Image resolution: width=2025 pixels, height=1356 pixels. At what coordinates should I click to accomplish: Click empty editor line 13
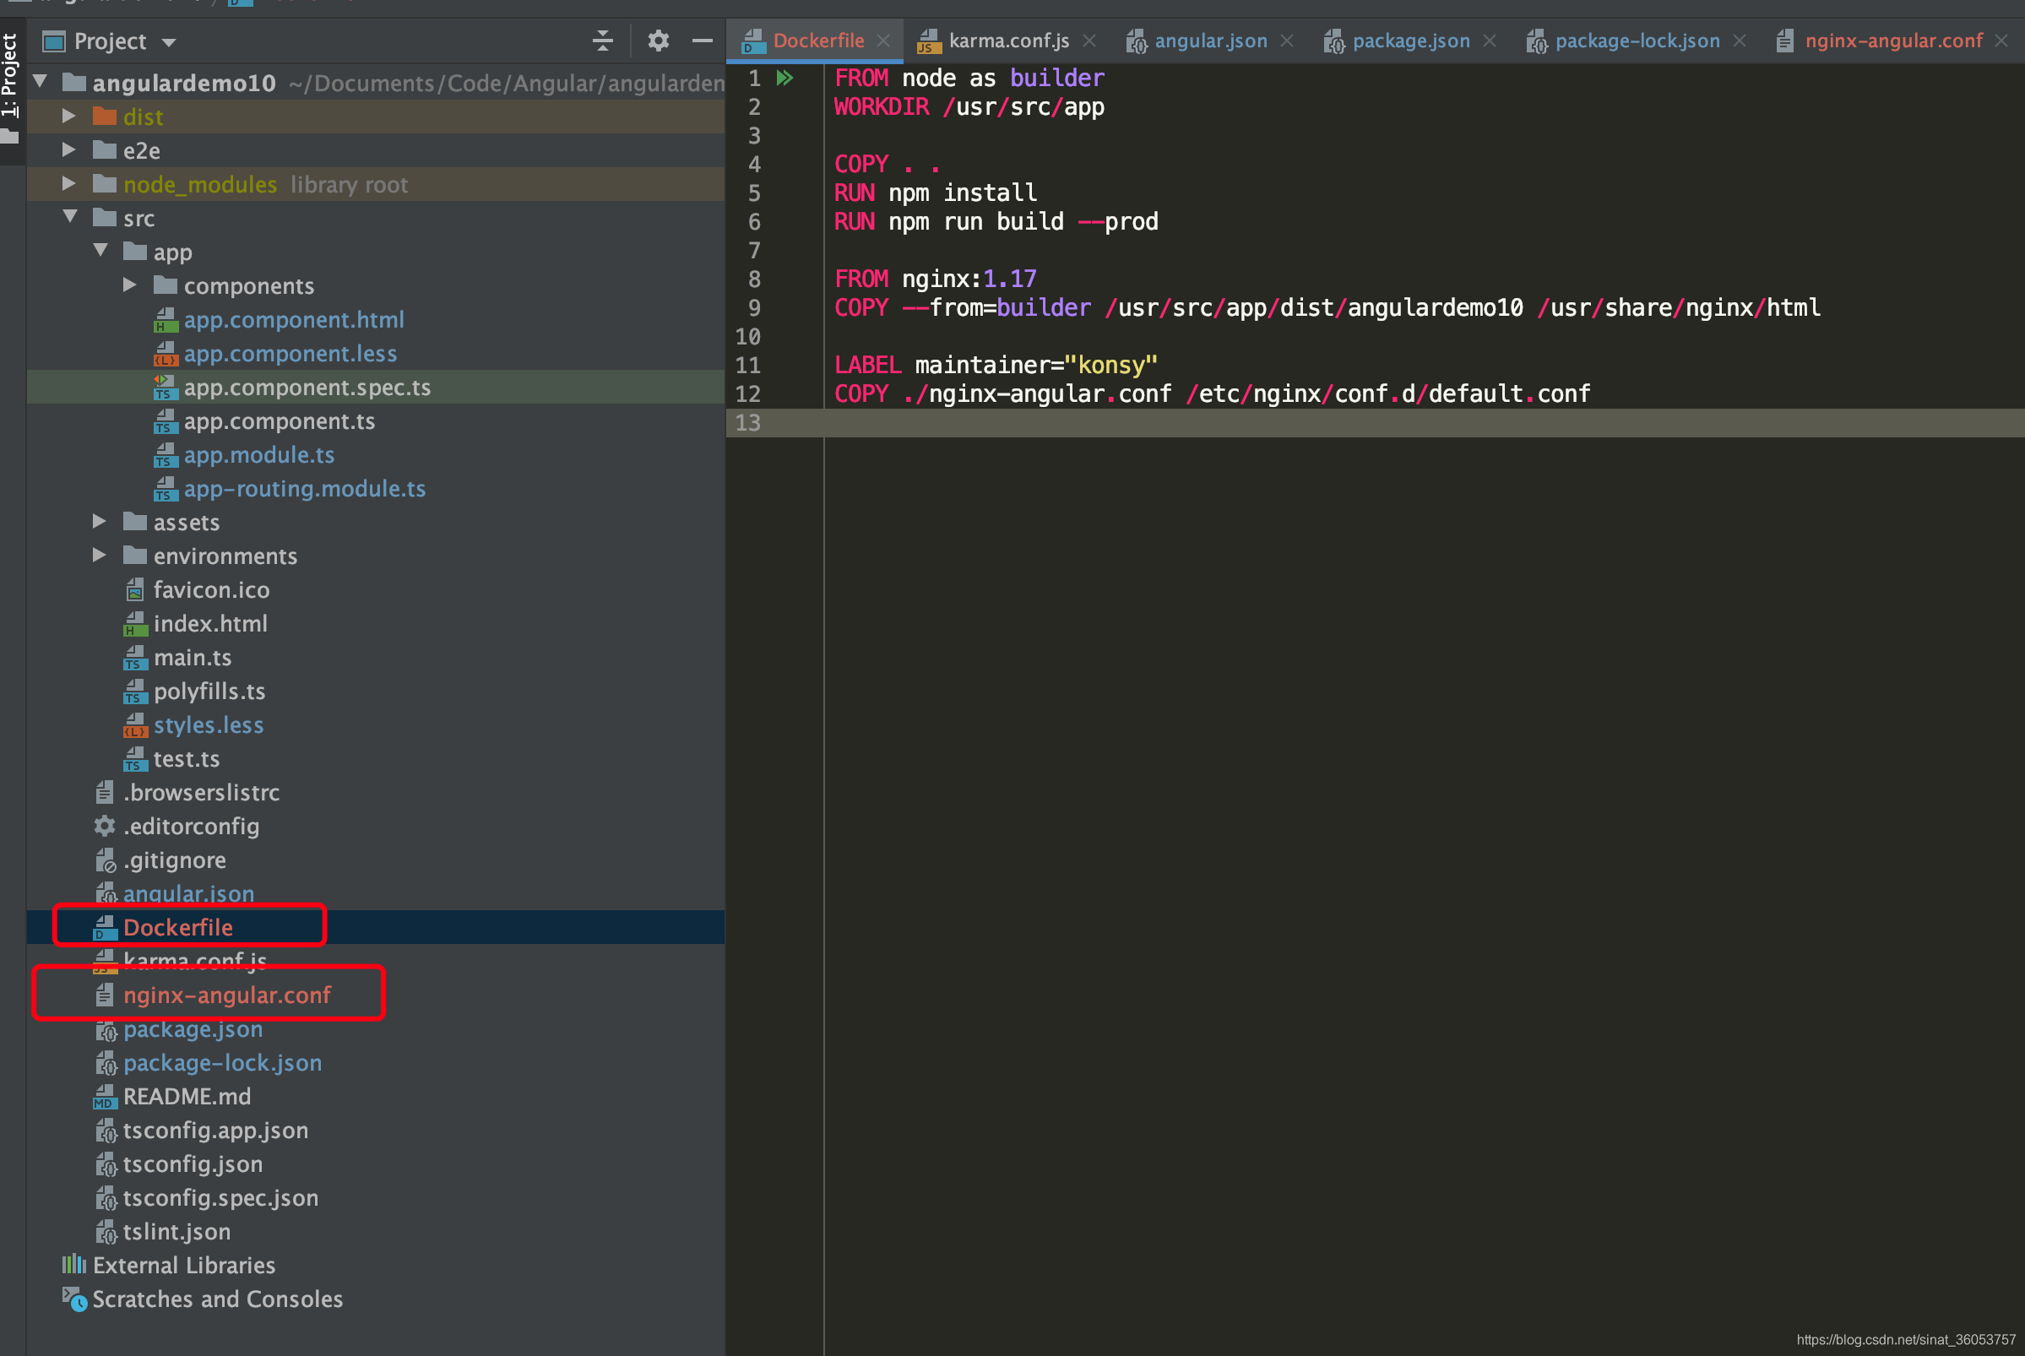(1423, 422)
